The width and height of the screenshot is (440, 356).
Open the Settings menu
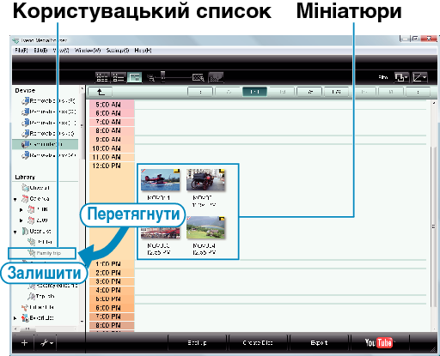click(x=118, y=51)
